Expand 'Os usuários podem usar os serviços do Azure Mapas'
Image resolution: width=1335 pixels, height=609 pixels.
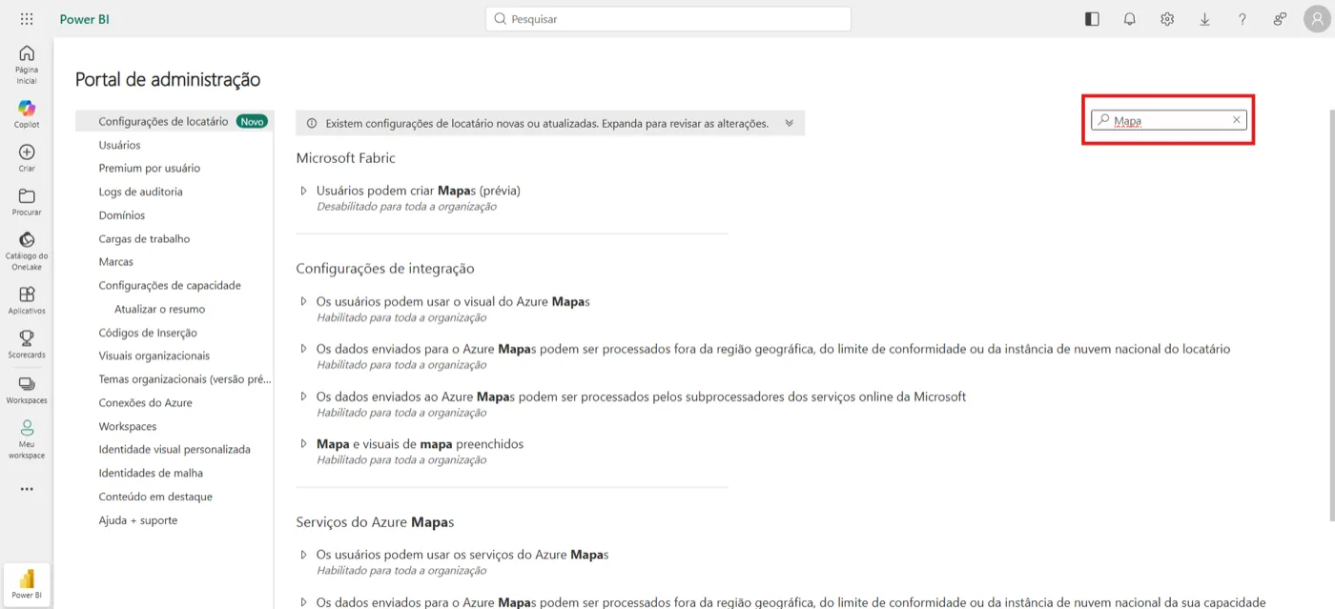pos(304,554)
